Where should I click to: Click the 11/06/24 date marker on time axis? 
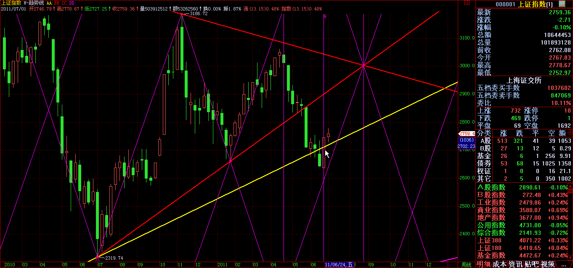coord(338,265)
